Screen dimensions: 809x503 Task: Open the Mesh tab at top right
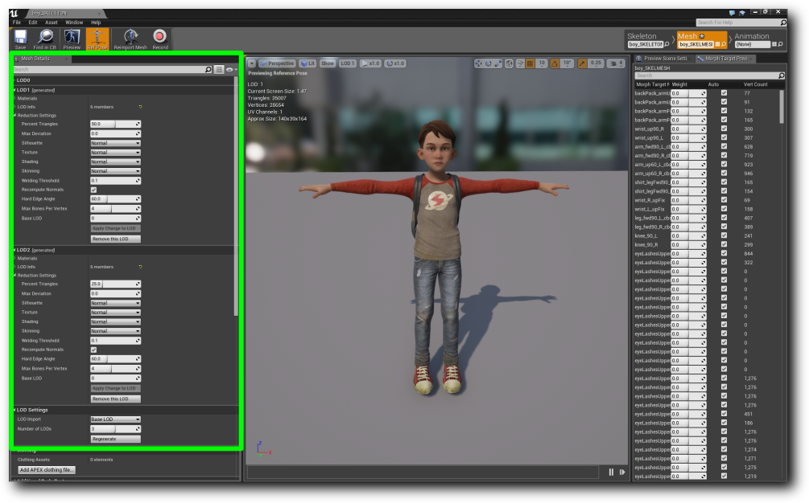click(x=688, y=37)
